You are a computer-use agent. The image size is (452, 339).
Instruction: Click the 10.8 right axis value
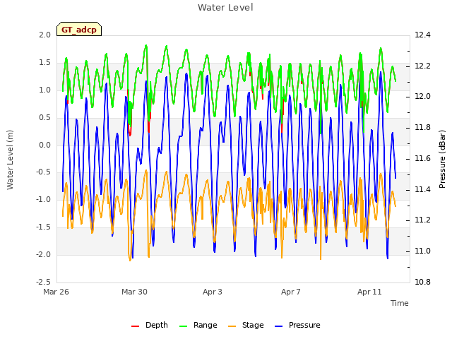coord(422,282)
